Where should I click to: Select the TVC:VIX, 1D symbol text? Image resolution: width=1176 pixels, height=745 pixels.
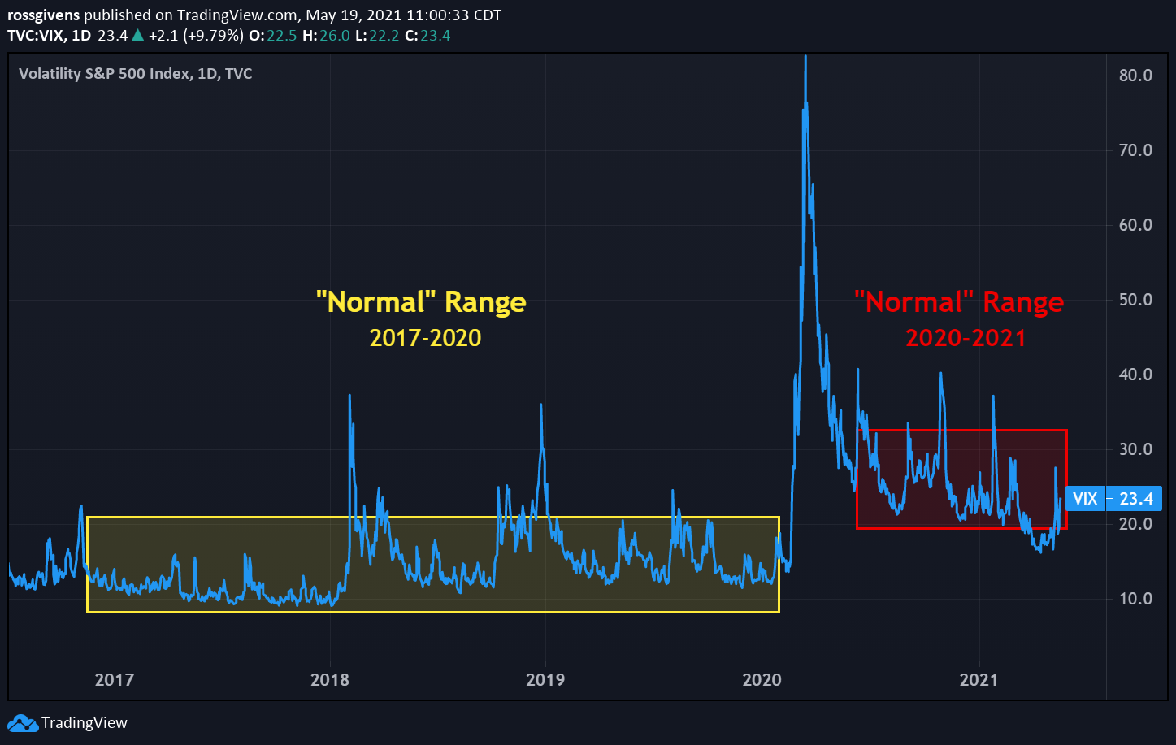click(49, 35)
